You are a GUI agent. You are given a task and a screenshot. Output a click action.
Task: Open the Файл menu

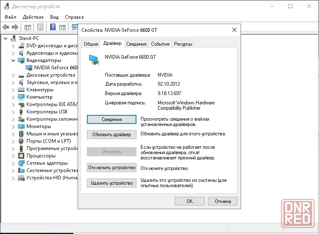10,17
